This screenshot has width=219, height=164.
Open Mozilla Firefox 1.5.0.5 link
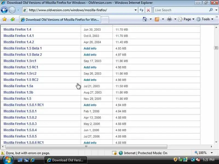20,136
